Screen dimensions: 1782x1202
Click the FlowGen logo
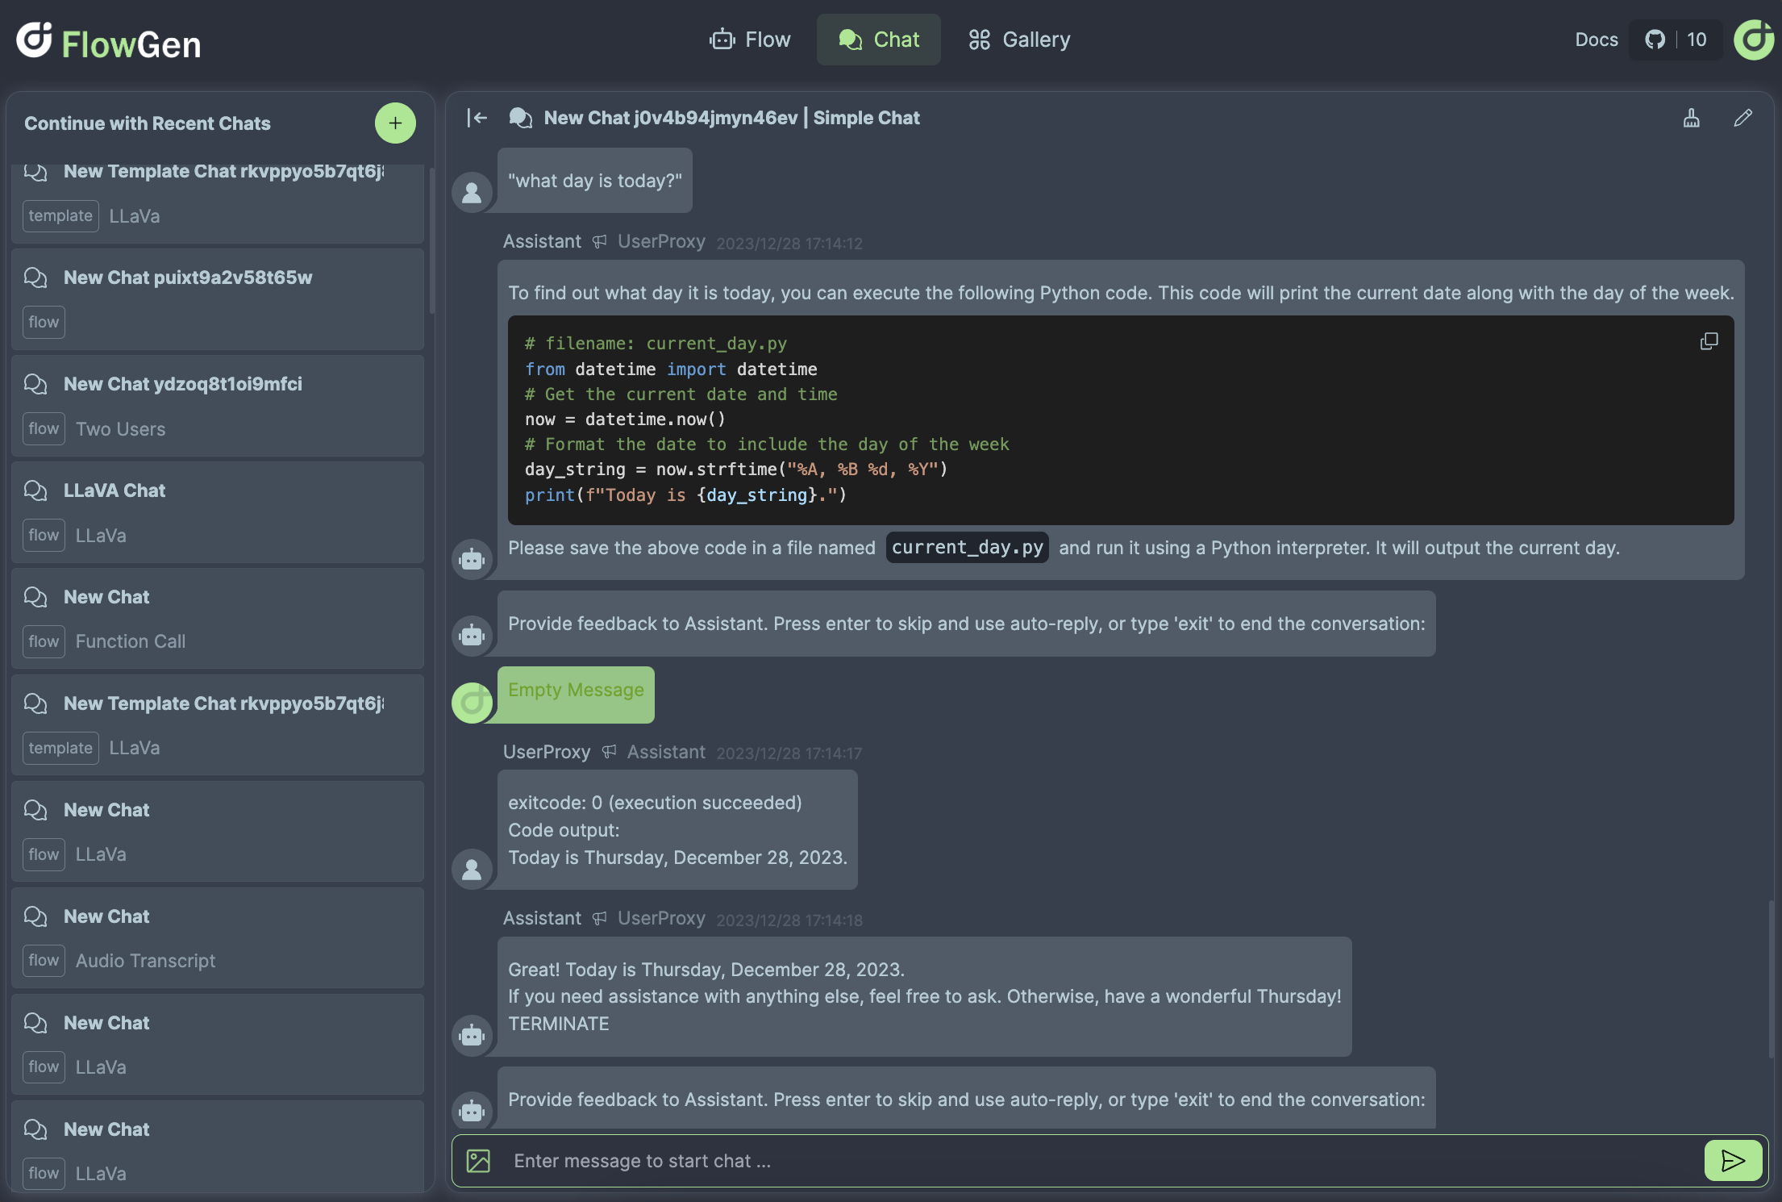[x=109, y=42]
